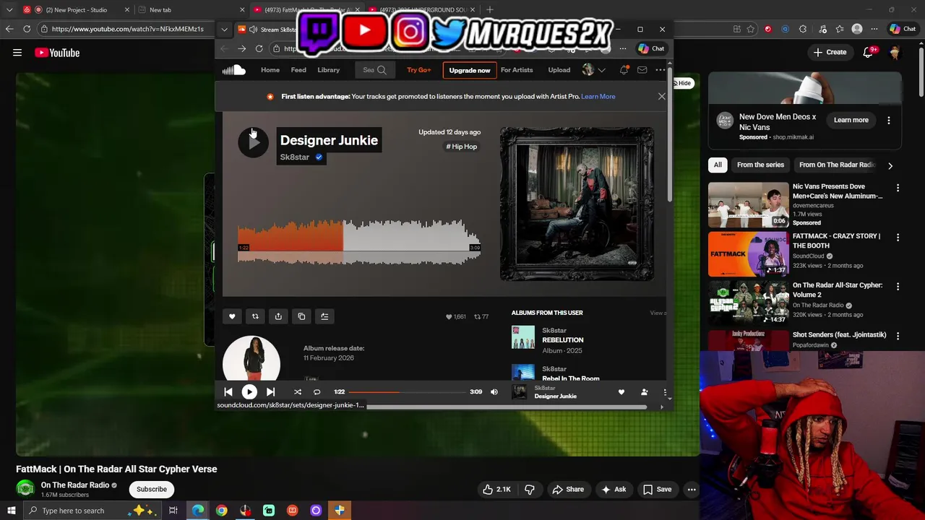Click the Try Go+ link

point(418,70)
